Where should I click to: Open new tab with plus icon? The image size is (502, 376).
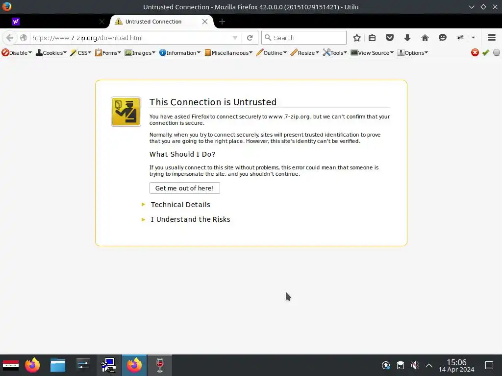(222, 22)
